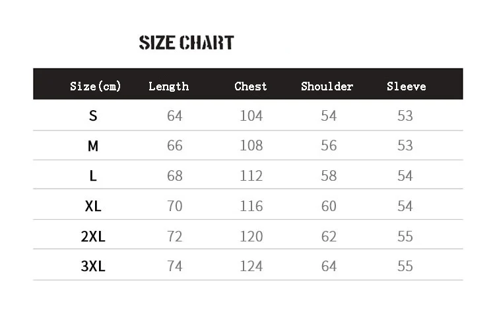Click the S size row label
Screen dimensions: 495x314
(x=93, y=115)
